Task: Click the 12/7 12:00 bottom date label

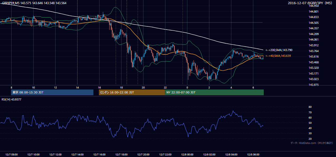Action: pos(55,155)
